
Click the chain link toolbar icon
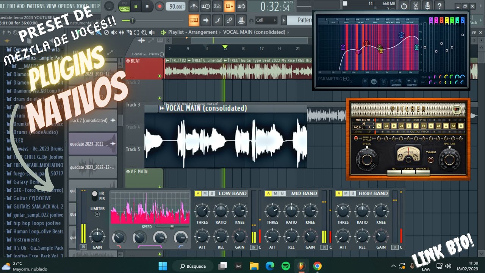[229, 20]
